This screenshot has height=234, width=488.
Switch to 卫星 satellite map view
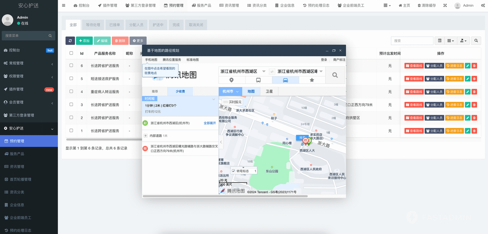(269, 92)
